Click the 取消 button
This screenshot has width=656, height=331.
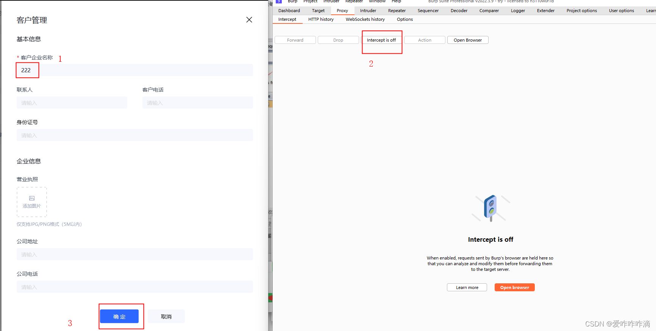(166, 316)
